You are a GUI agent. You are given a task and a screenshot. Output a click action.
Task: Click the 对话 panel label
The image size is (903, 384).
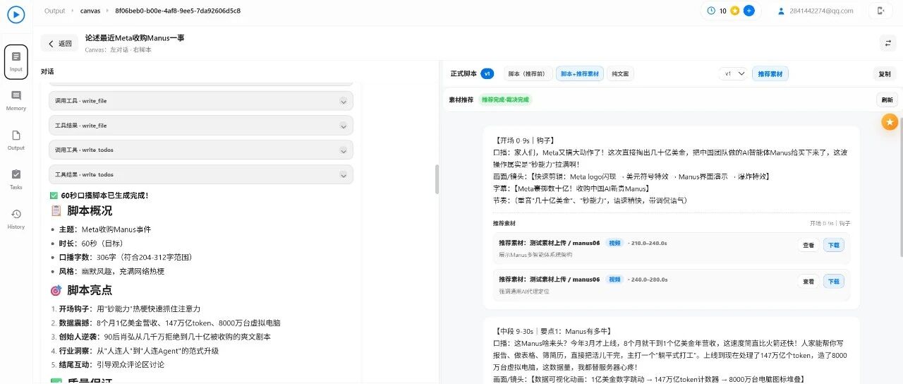pyautogui.click(x=47, y=71)
